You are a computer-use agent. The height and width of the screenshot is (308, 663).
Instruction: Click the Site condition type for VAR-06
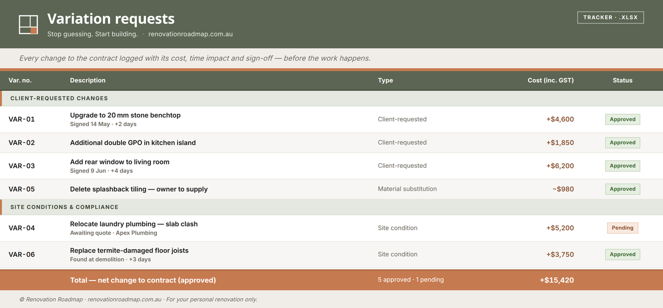pos(398,254)
